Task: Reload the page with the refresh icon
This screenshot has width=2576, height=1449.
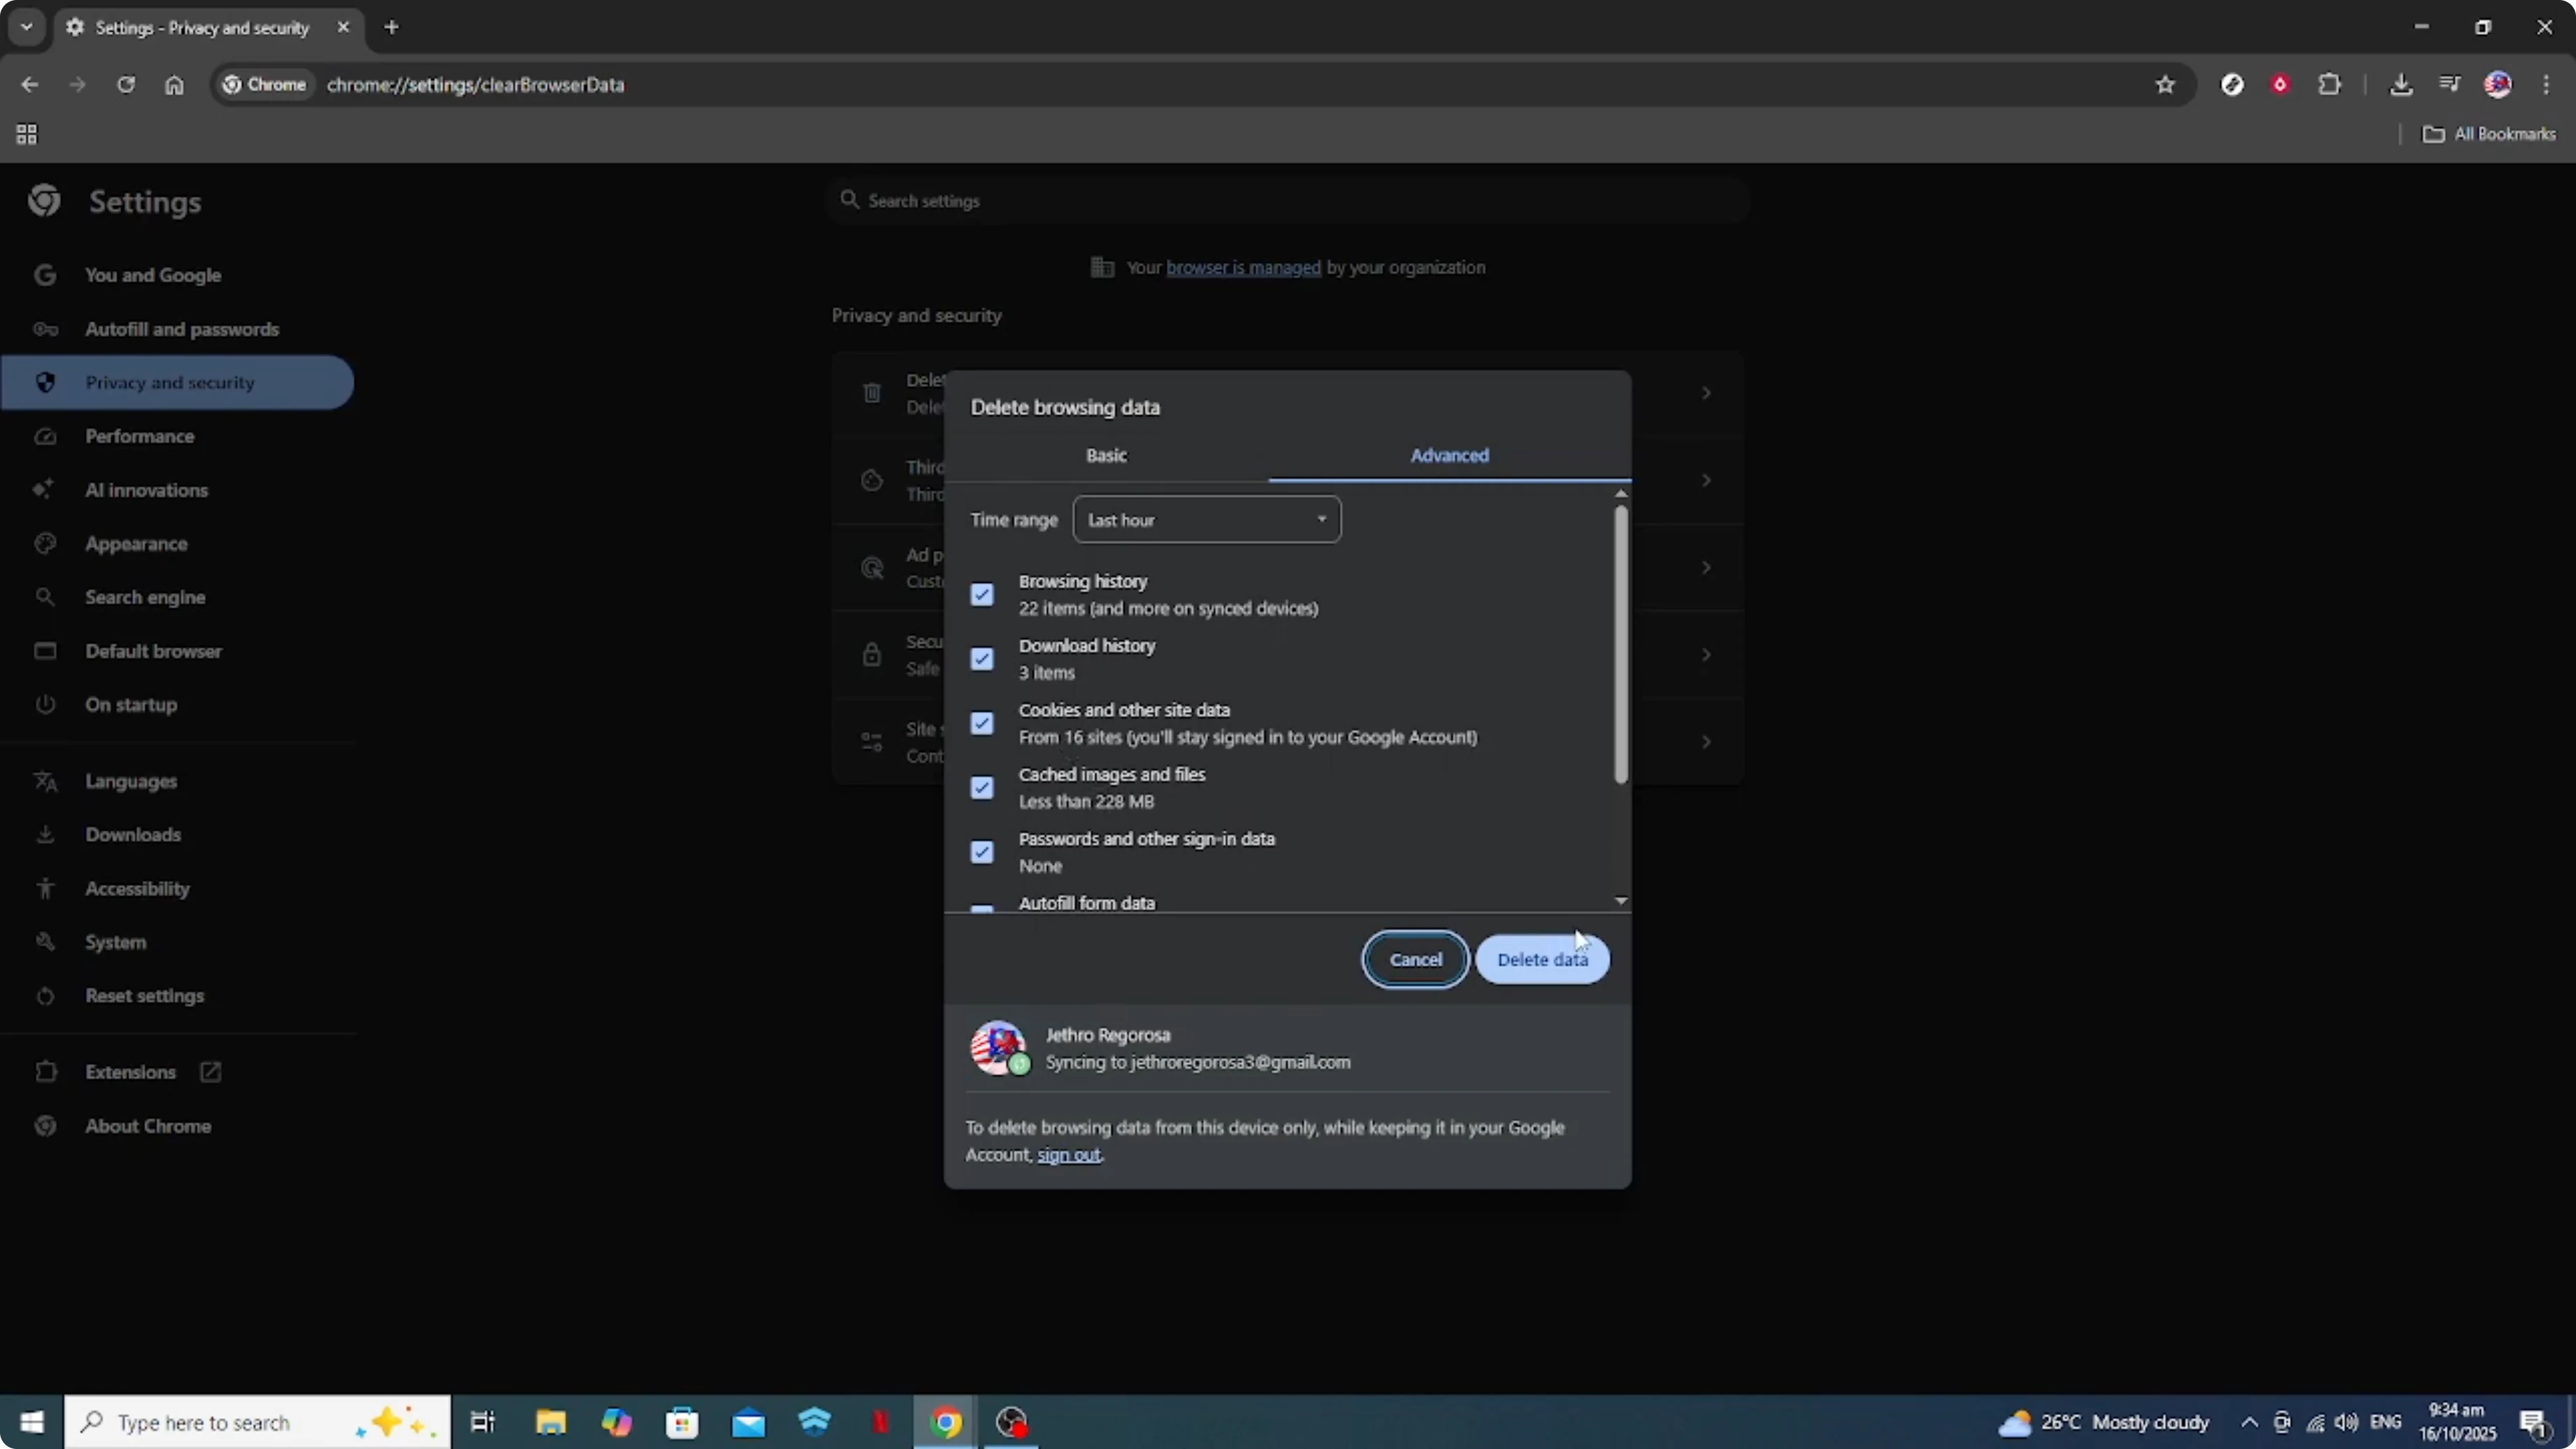Action: click(126, 84)
